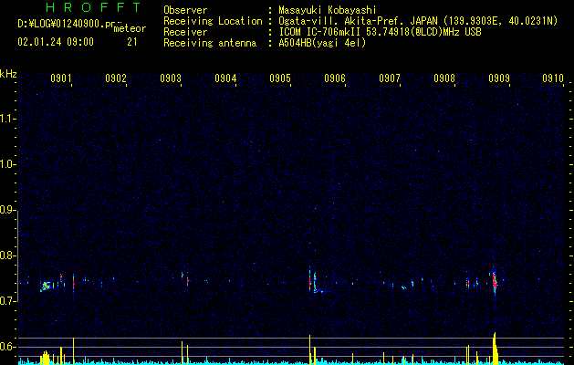Click the 'meteor' count label
Image resolution: width=574 pixels, height=365 pixels.
tap(130, 28)
